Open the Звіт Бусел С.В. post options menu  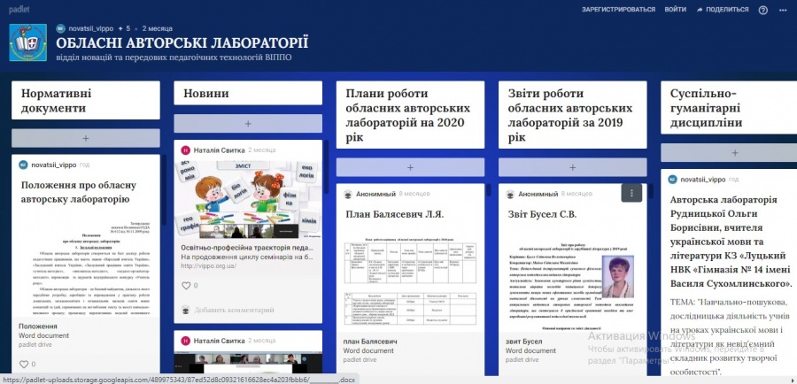click(631, 192)
